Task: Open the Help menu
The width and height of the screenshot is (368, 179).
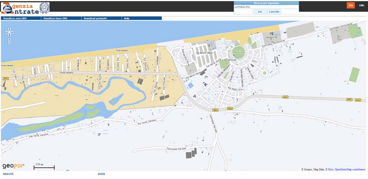Action: (x=126, y=18)
